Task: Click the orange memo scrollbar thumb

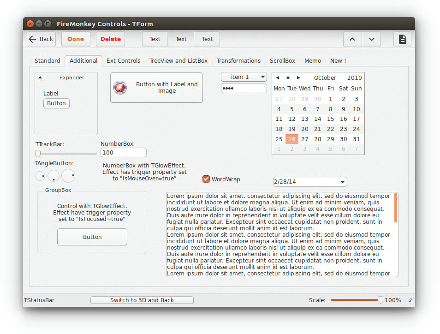Action: (396, 208)
